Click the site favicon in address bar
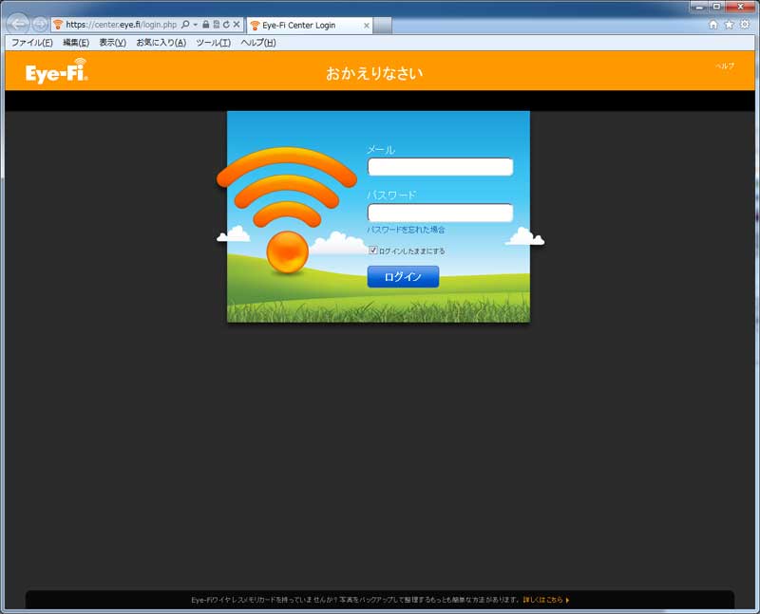 point(58,25)
